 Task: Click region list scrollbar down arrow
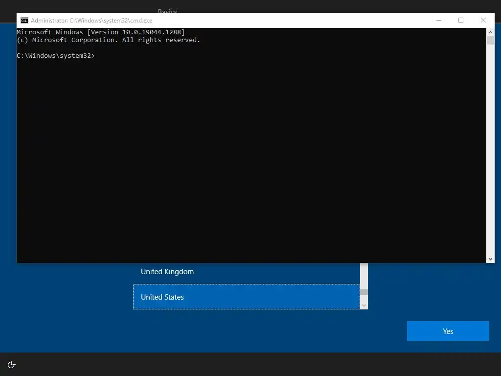tap(364, 305)
